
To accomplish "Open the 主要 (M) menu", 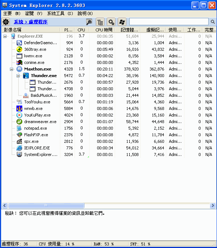I will pyautogui.click(x=12, y=14).
